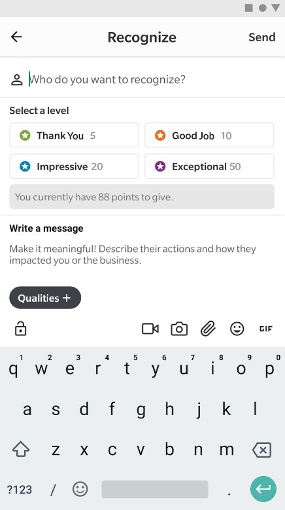Image resolution: width=285 pixels, height=510 pixels.
Task: Select the Good Job 10 level
Action: [x=209, y=135]
